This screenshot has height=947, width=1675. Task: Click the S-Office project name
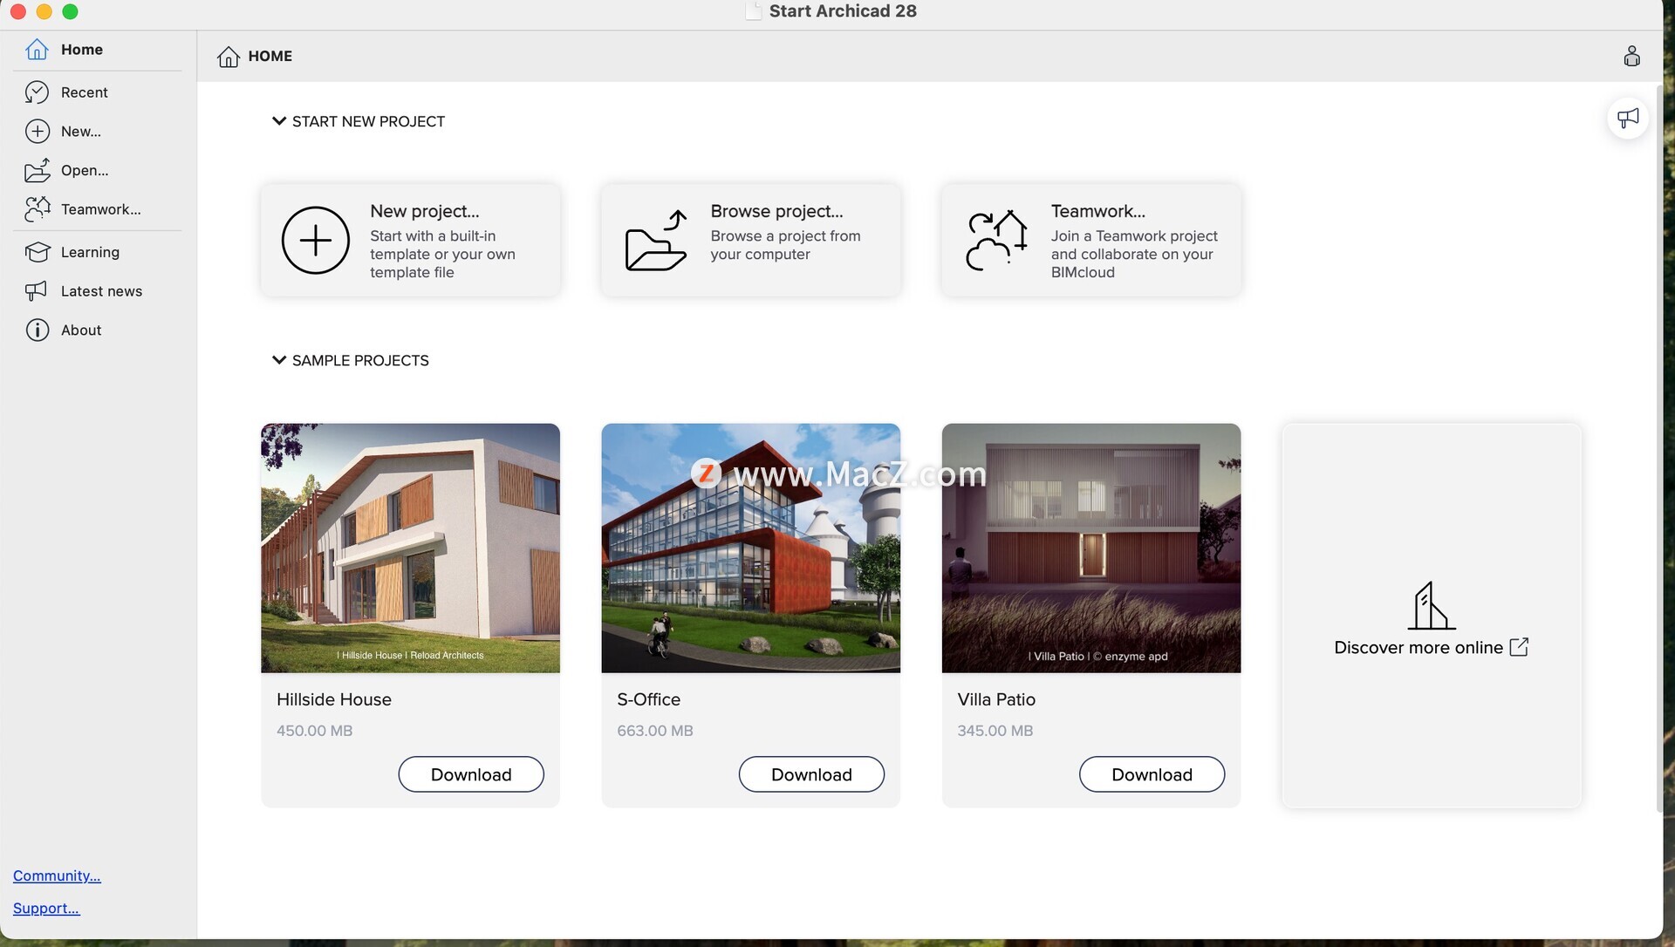648,699
